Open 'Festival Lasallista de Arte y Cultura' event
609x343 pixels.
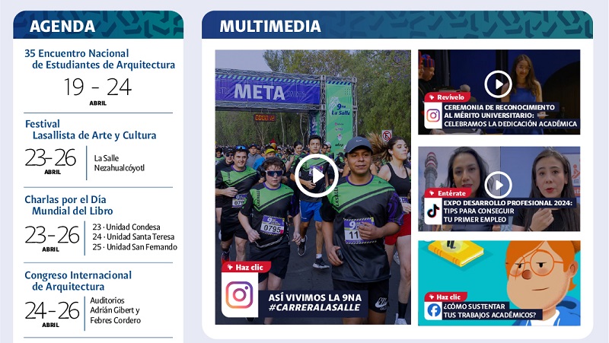tap(91, 129)
